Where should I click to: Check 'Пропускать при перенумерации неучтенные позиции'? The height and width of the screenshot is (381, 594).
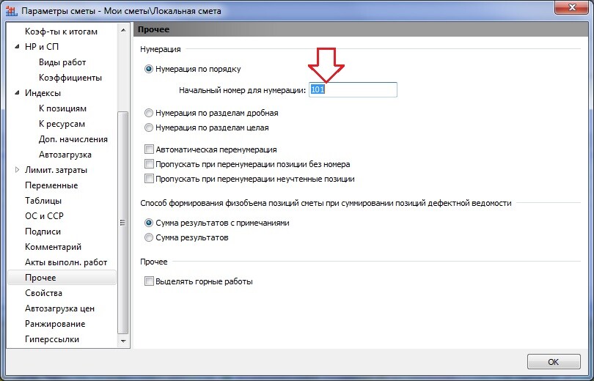149,179
